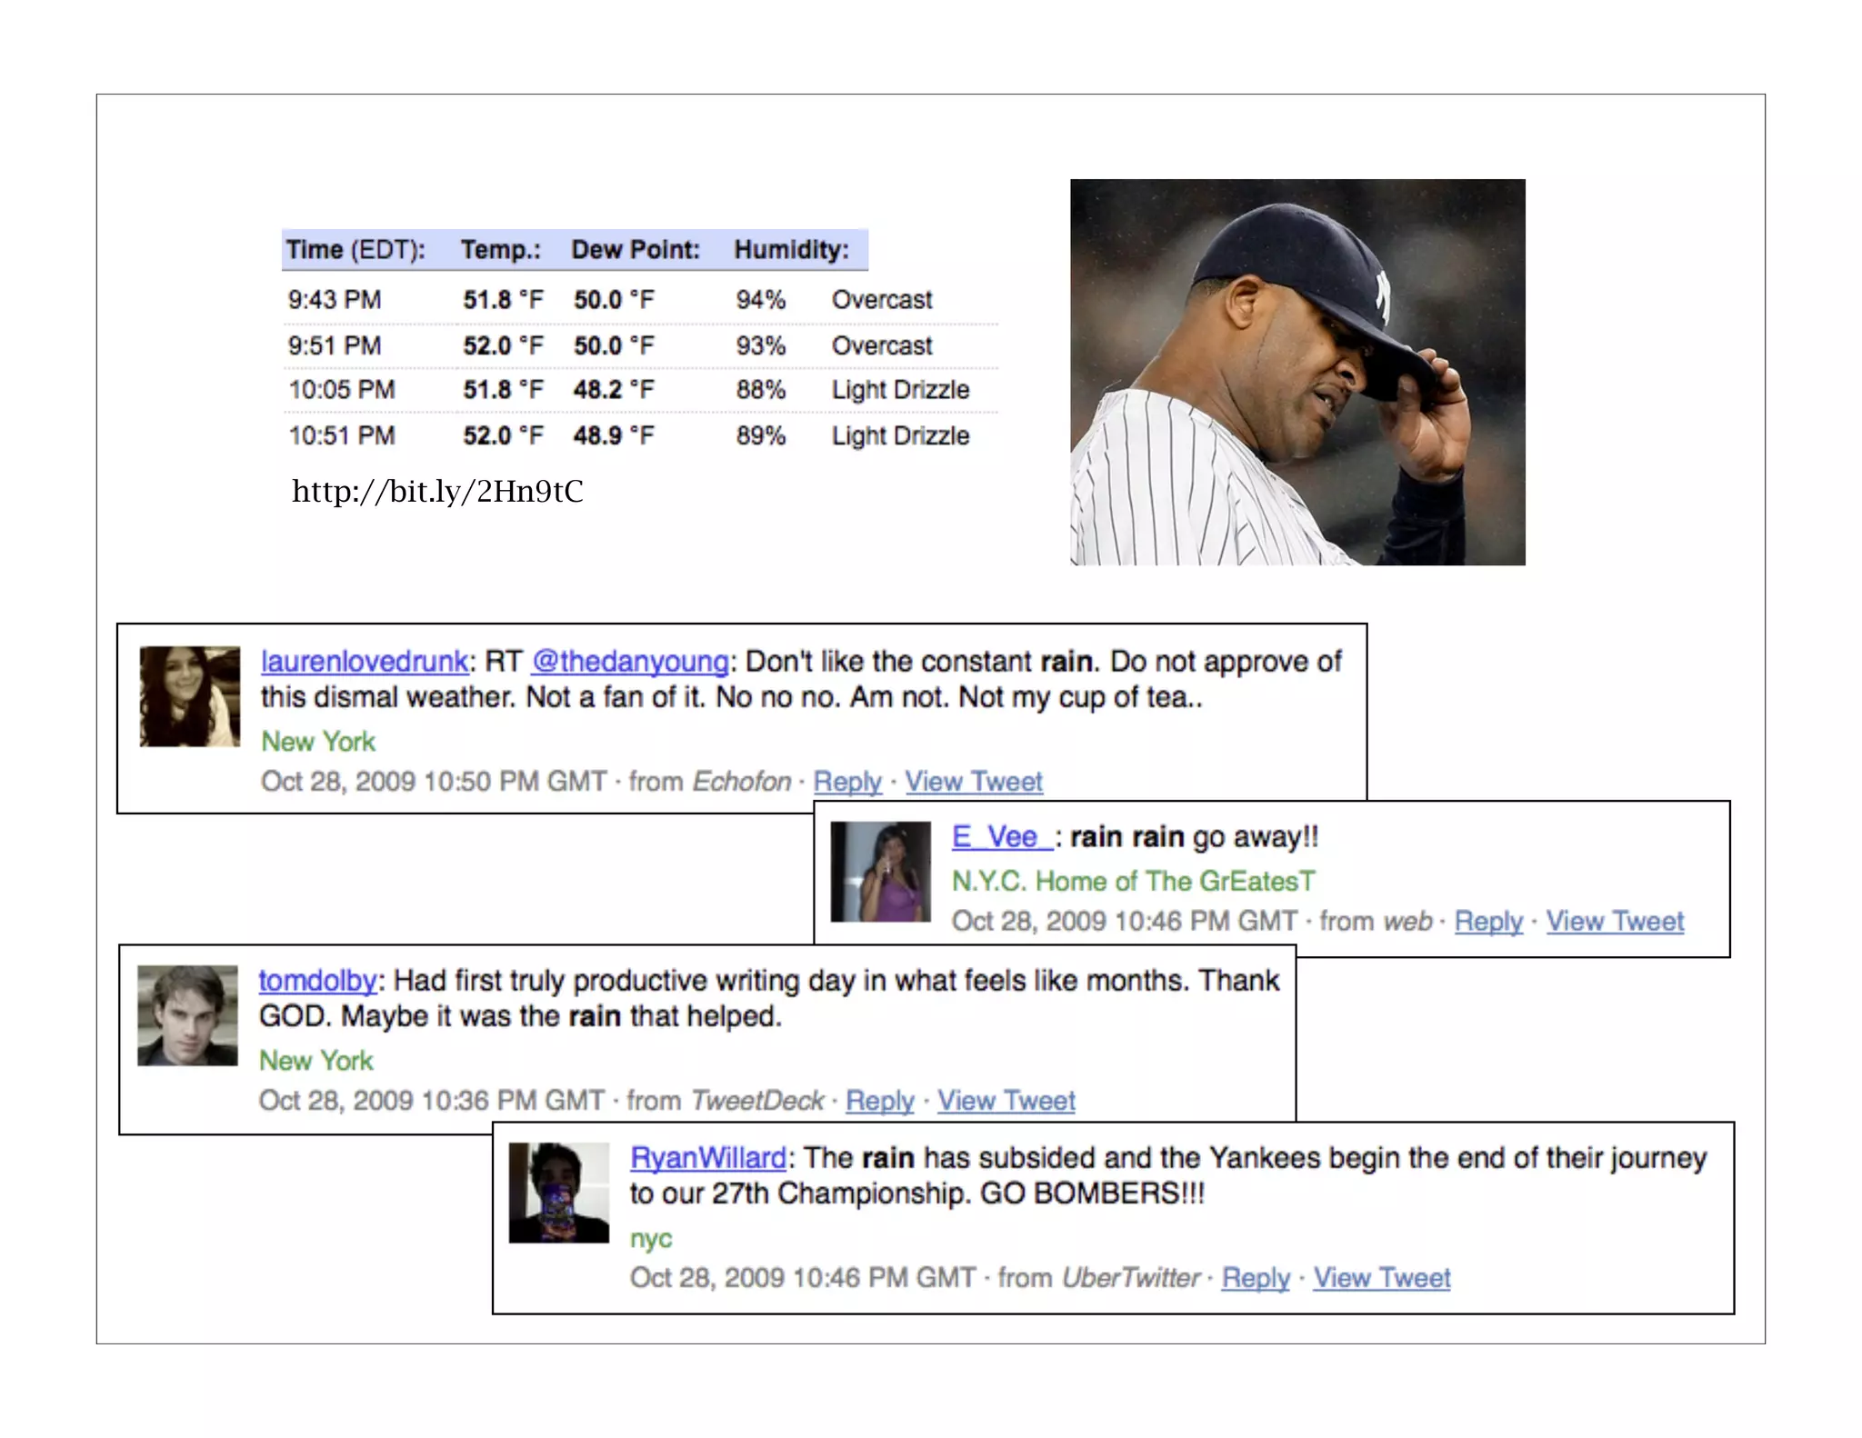This screenshot has height=1438, width=1862.
Task: View Tweet posted by E_Vee_
Action: pyautogui.click(x=1615, y=921)
